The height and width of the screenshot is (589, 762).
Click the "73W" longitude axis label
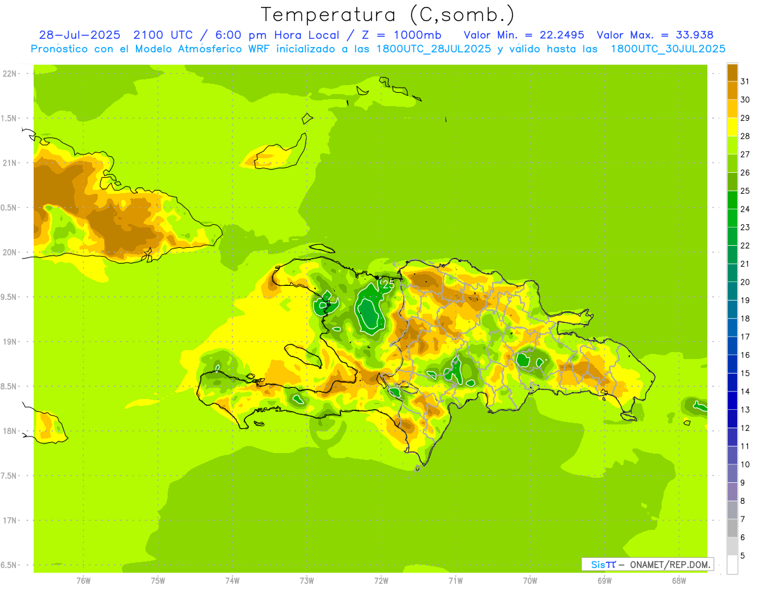pyautogui.click(x=307, y=581)
